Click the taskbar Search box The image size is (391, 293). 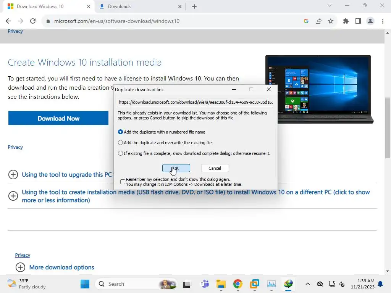point(137,284)
